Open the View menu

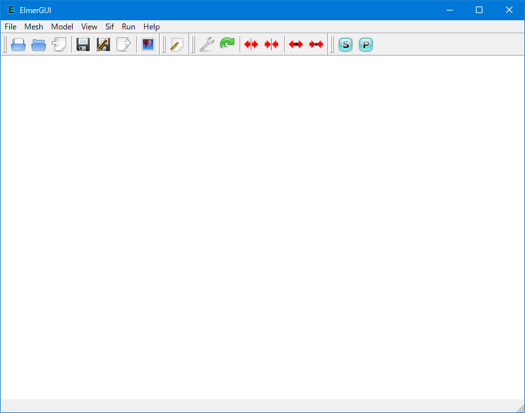[x=89, y=27]
